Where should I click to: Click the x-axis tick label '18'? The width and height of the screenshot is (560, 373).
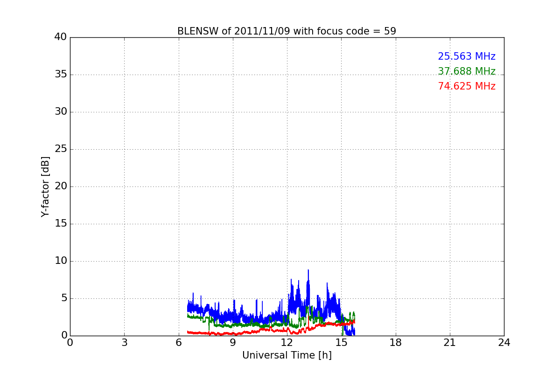tap(396, 343)
